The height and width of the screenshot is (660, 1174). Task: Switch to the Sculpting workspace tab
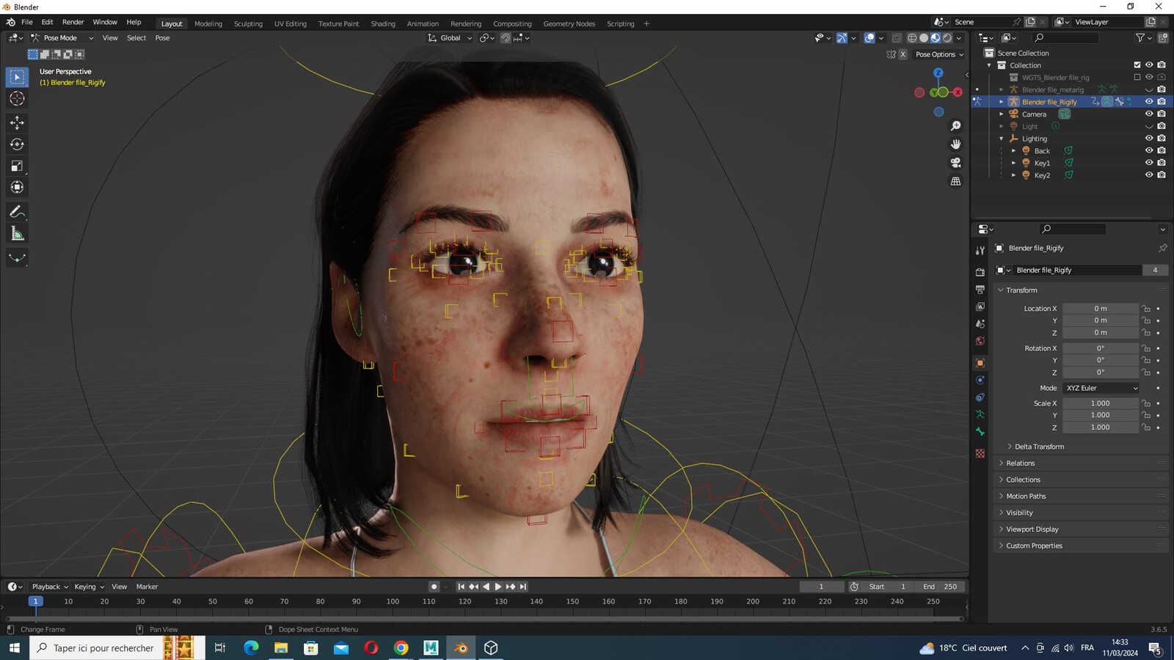pyautogui.click(x=248, y=23)
